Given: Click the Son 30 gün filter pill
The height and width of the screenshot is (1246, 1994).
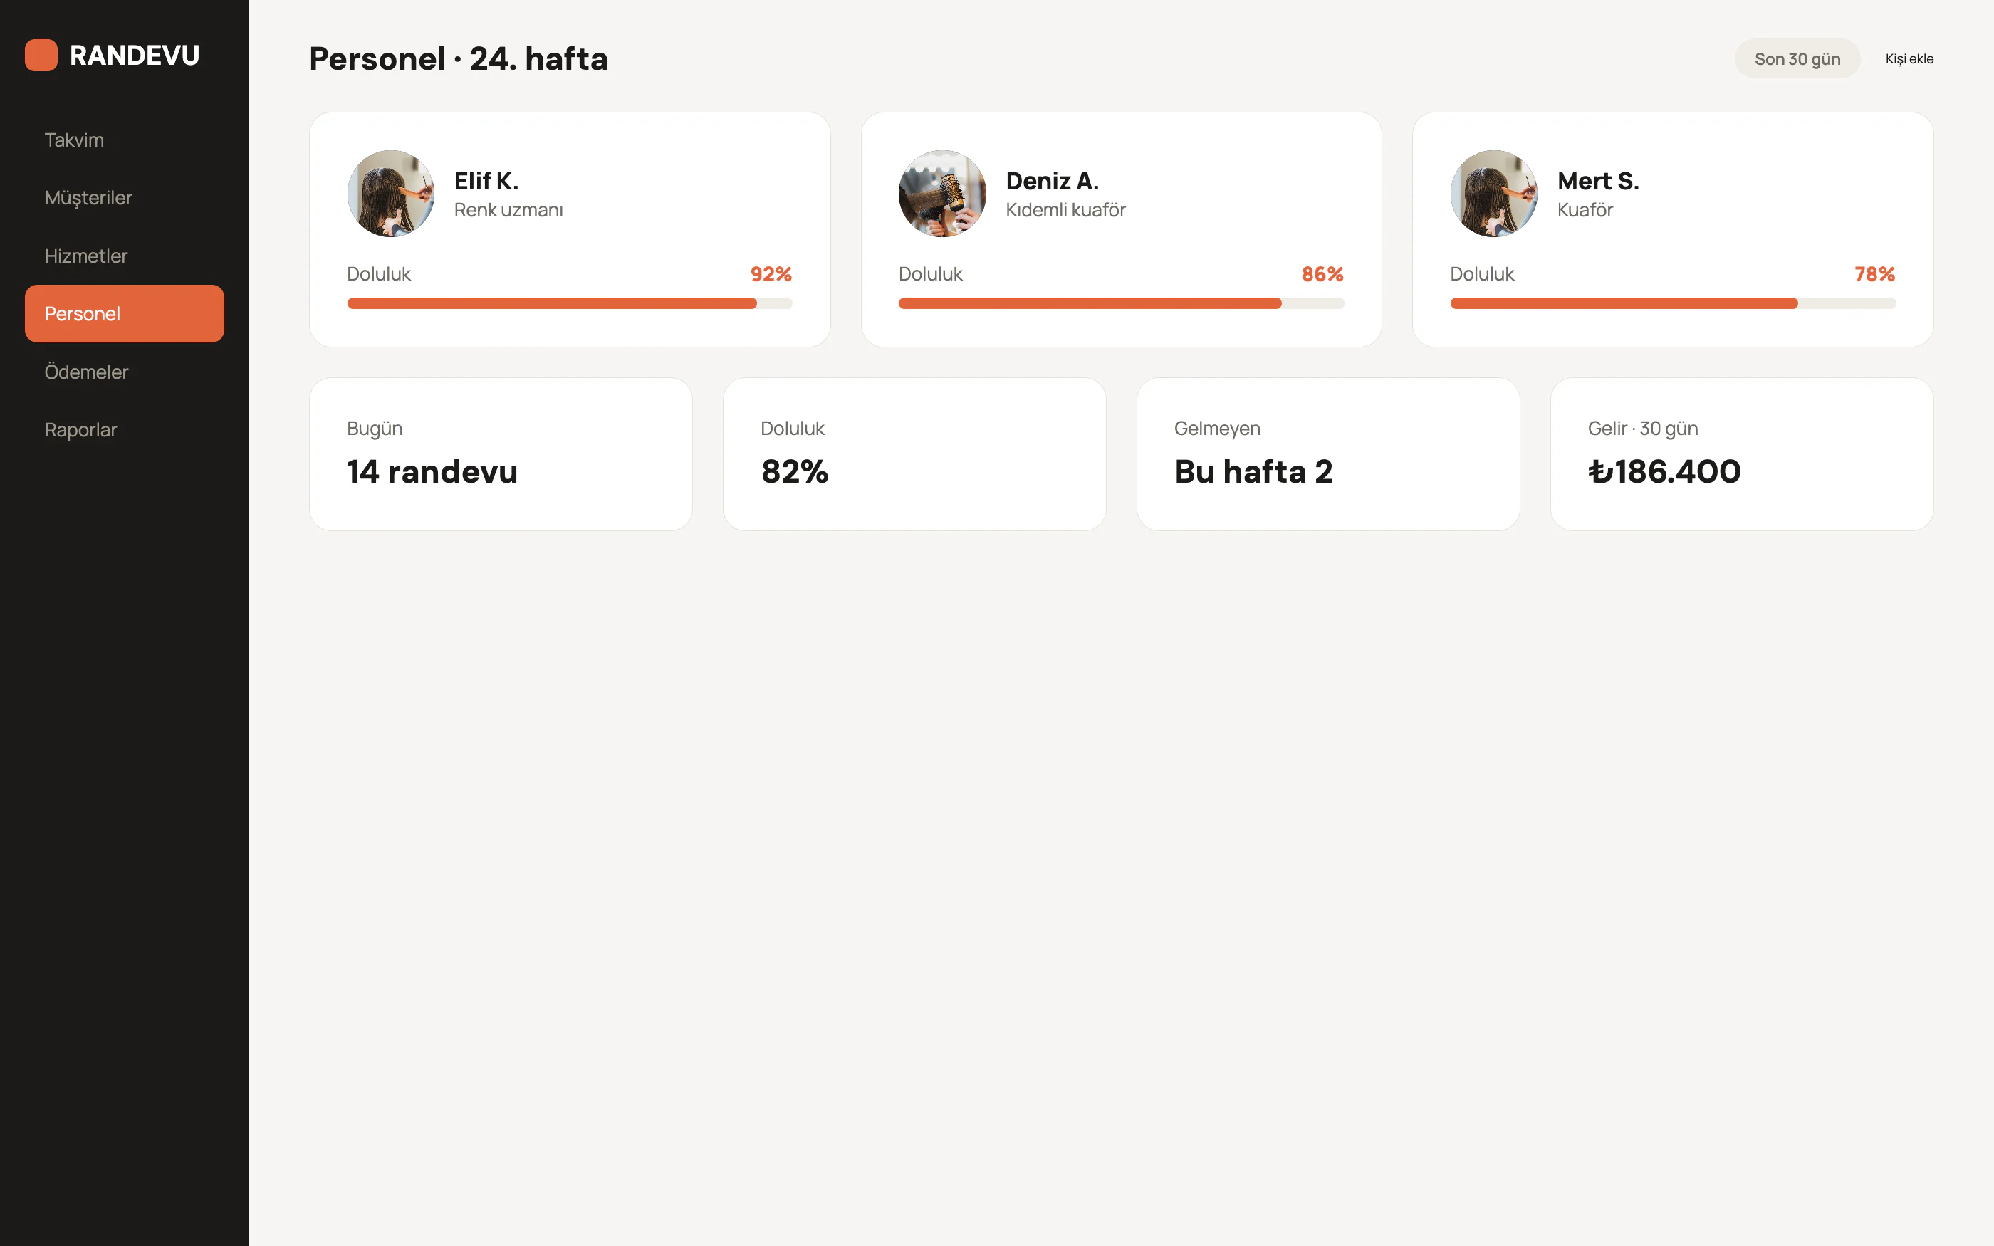Looking at the screenshot, I should point(1797,58).
